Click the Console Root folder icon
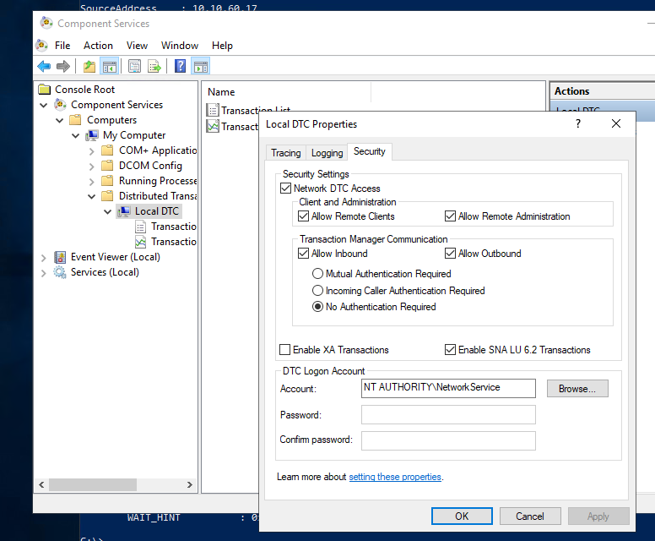The width and height of the screenshot is (655, 541). coord(44,89)
